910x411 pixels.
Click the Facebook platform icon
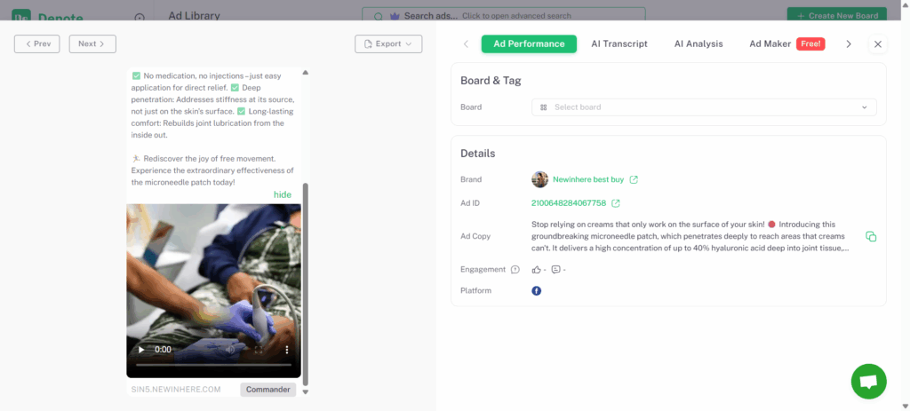tap(537, 291)
